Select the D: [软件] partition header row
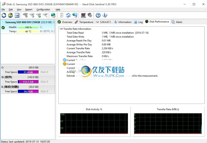Viewport: 207px width, 143px height. point(28,77)
